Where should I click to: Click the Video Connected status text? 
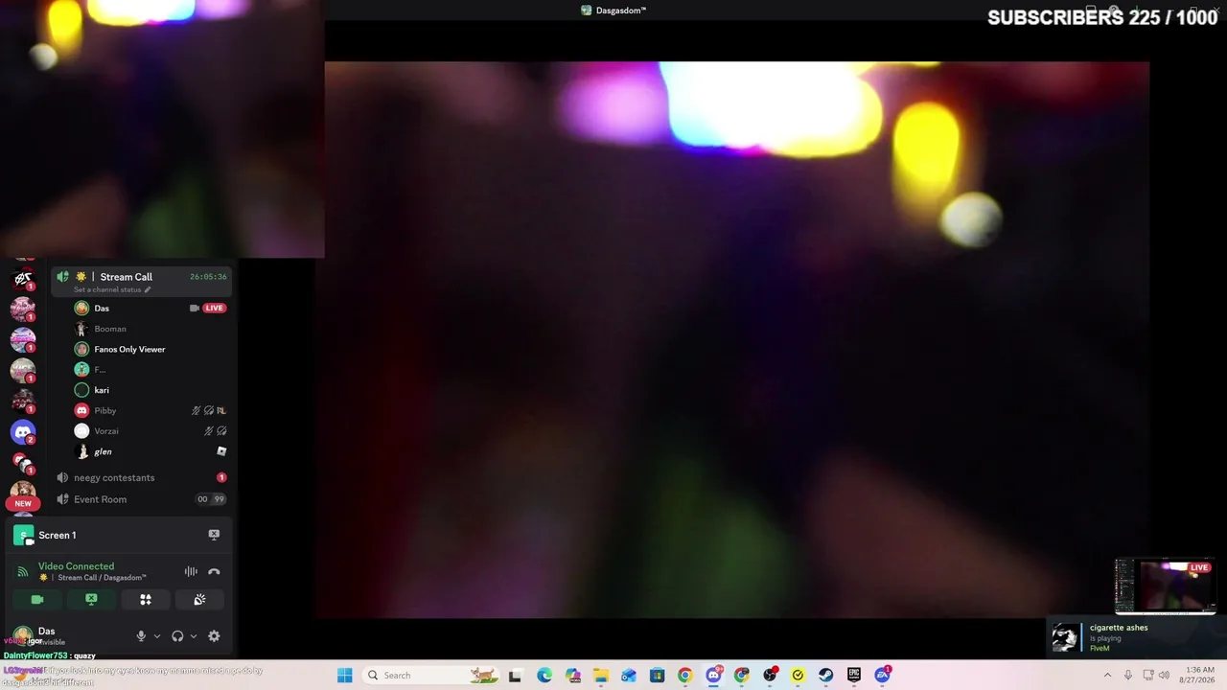pos(76,566)
